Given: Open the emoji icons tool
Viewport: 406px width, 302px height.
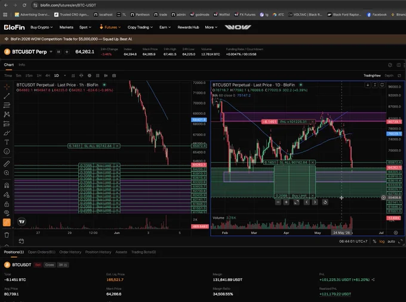Looking at the screenshot, I should point(7,152).
